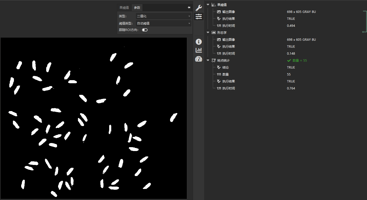This screenshot has height=200, width=367.
Task: Collapse the 单阈值 tree node arrow
Action: 208,5
